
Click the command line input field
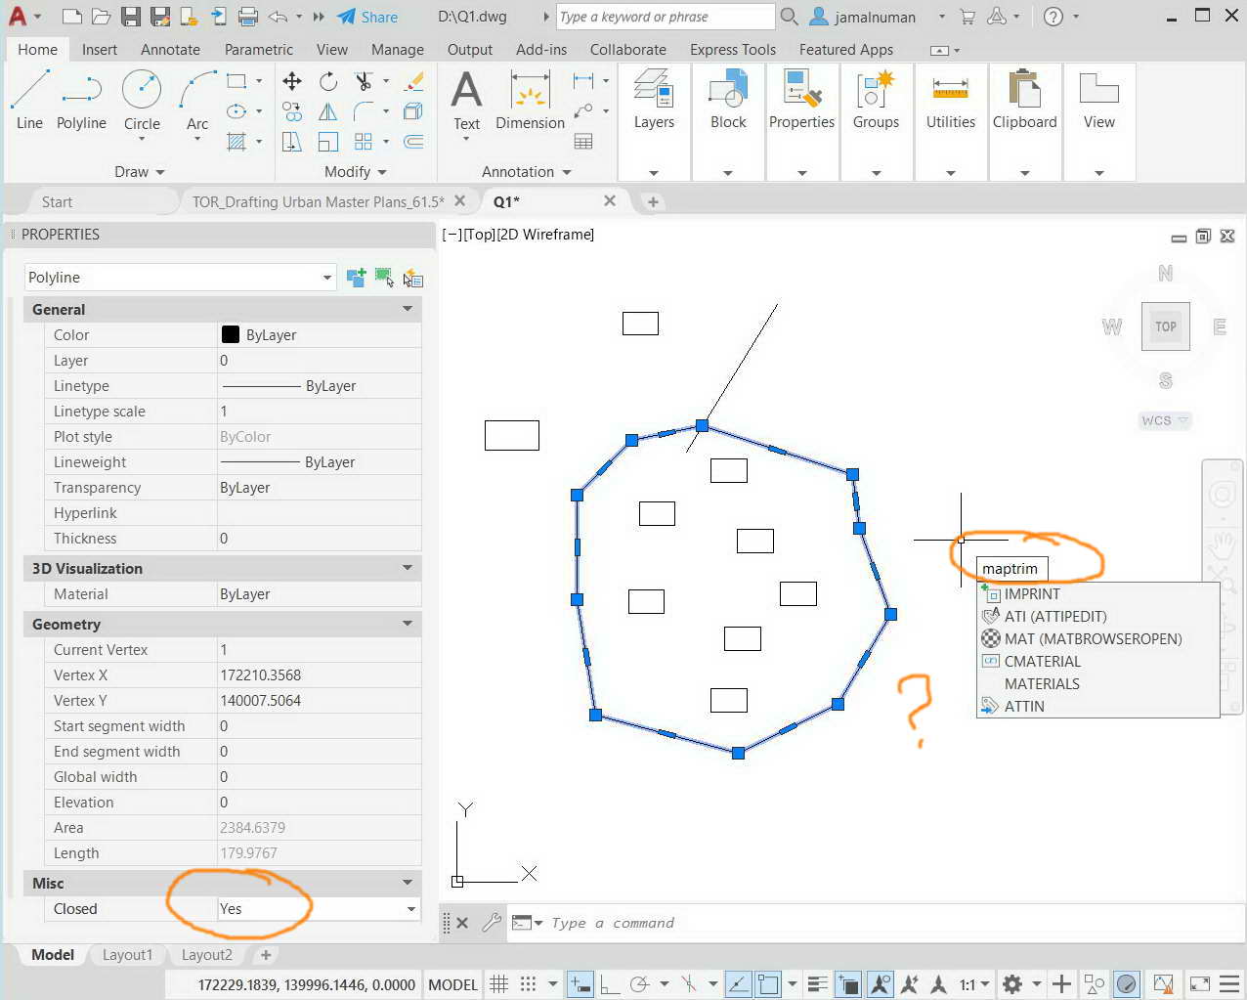pos(635,923)
